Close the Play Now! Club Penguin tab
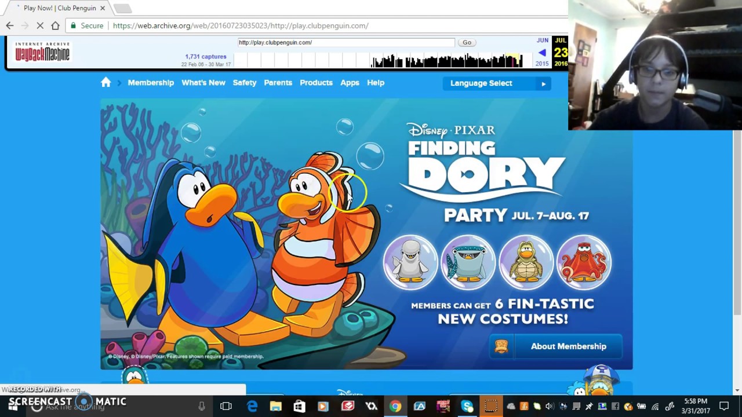 click(103, 8)
